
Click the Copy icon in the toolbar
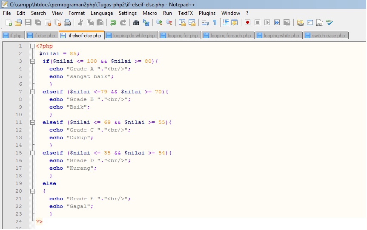coord(90,22)
